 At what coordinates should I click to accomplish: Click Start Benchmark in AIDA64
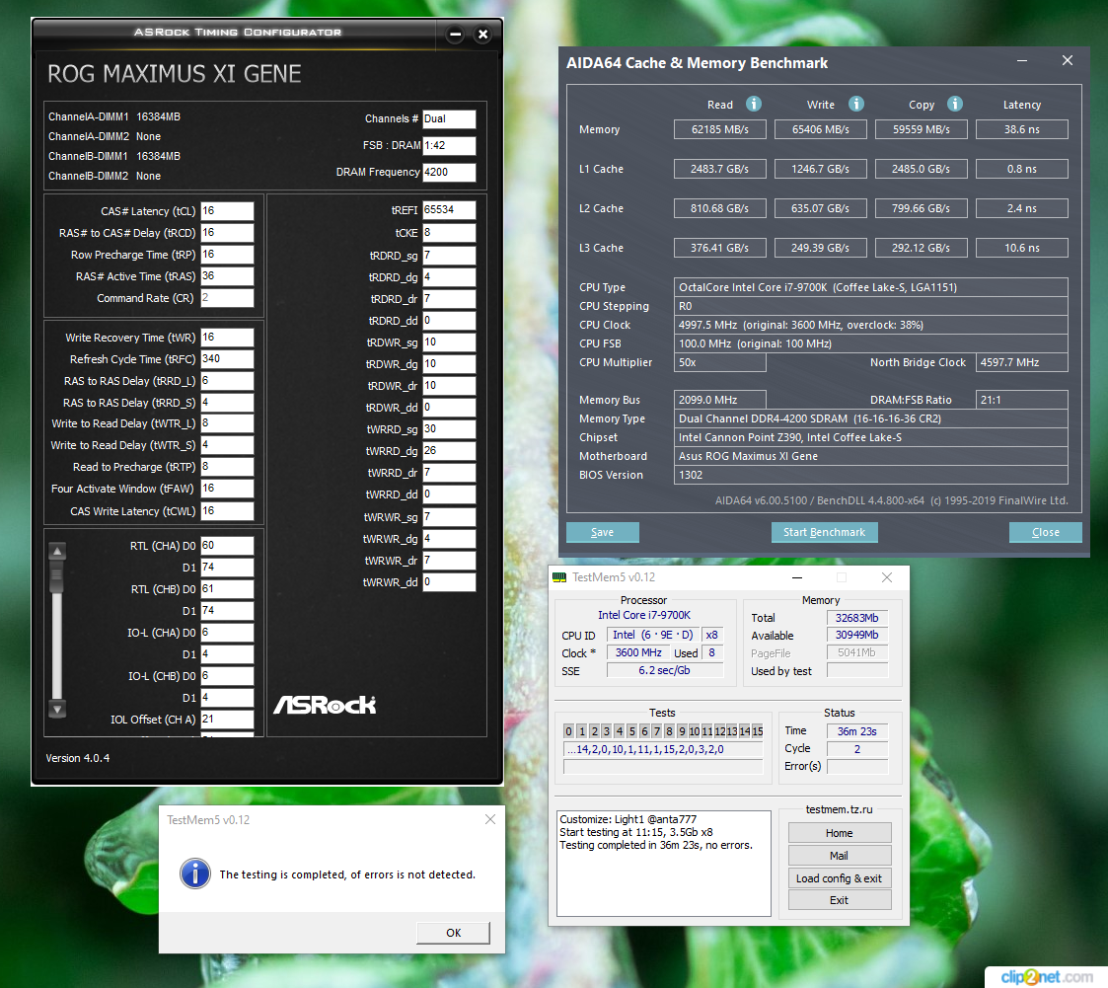point(824,532)
